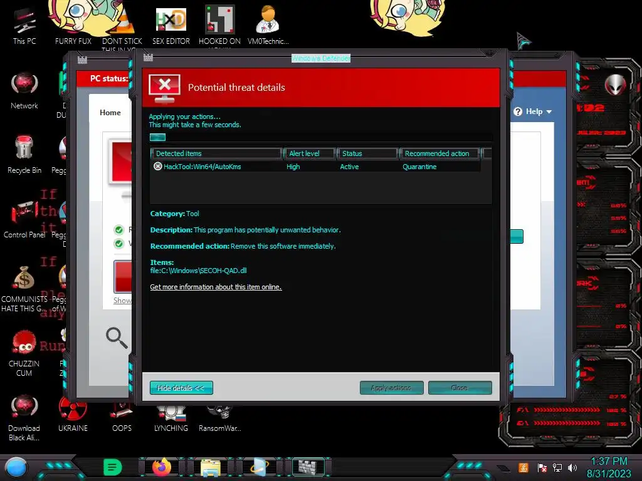Open the Network desktop icon
The image size is (642, 481).
(x=24, y=91)
